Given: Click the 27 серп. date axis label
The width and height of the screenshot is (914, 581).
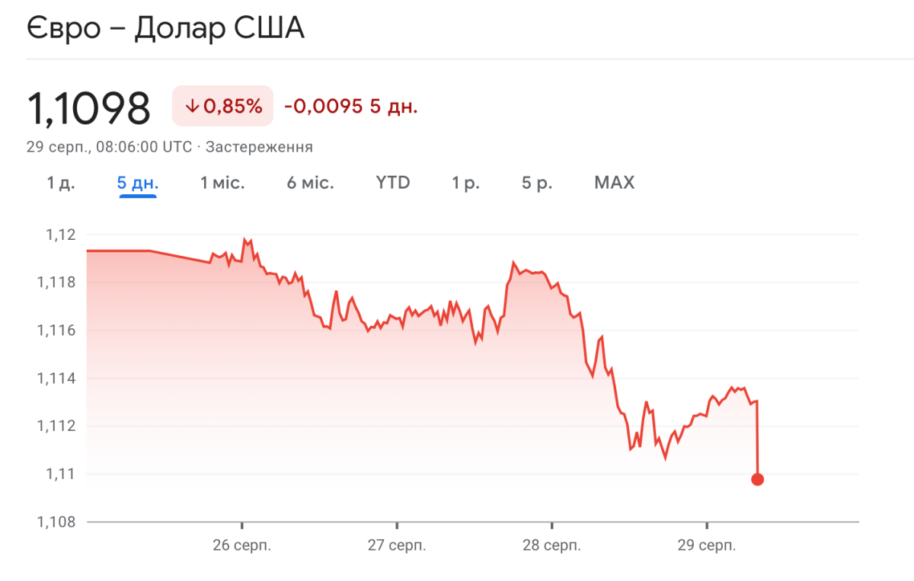Looking at the screenshot, I should pos(397,546).
